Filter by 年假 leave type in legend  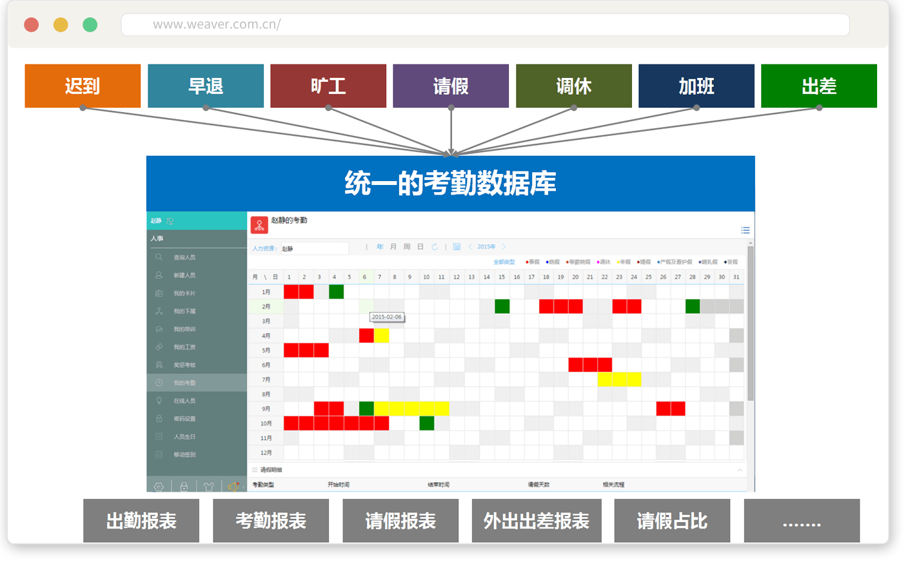pyautogui.click(x=624, y=262)
